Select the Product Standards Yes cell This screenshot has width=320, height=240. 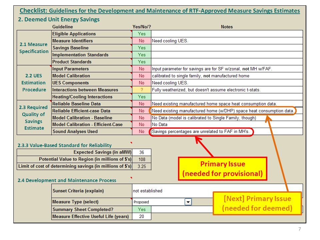[x=142, y=62]
